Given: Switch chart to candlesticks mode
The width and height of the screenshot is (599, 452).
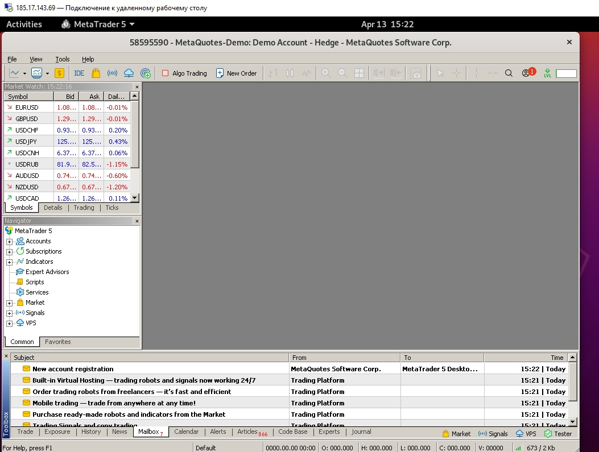Looking at the screenshot, I should (290, 73).
